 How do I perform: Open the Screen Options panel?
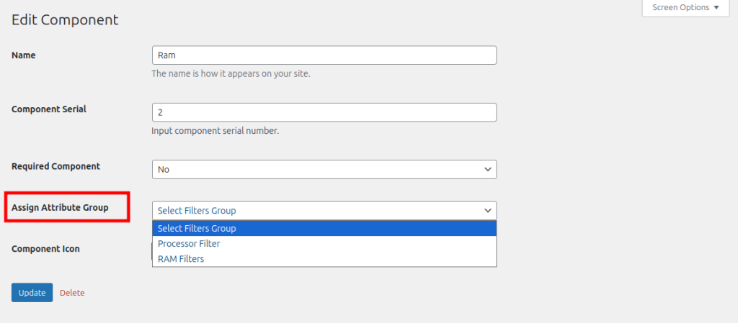686,7
